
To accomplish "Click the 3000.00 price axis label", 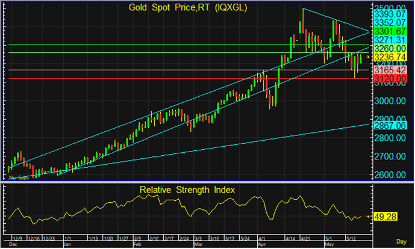I will point(388,102).
